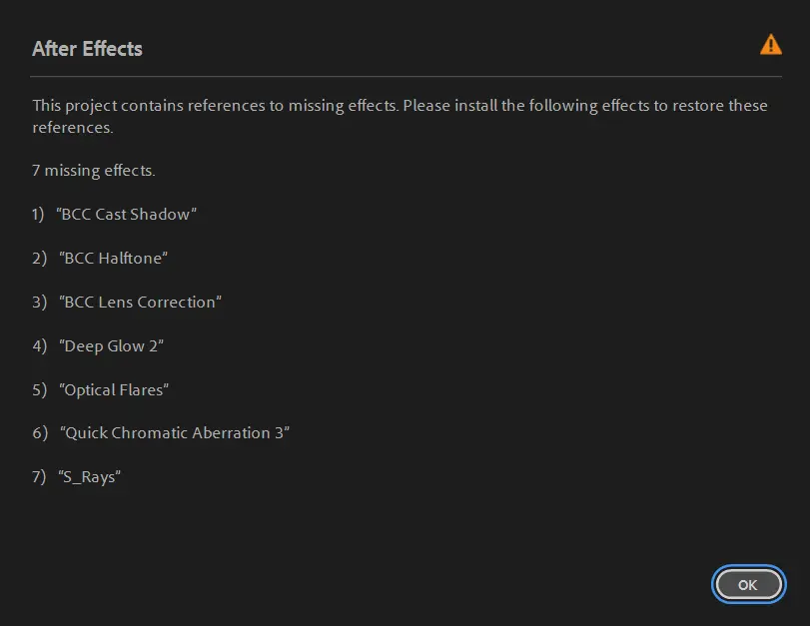Click the "BCC Halftone" effect name
The width and height of the screenshot is (810, 626).
tap(113, 259)
